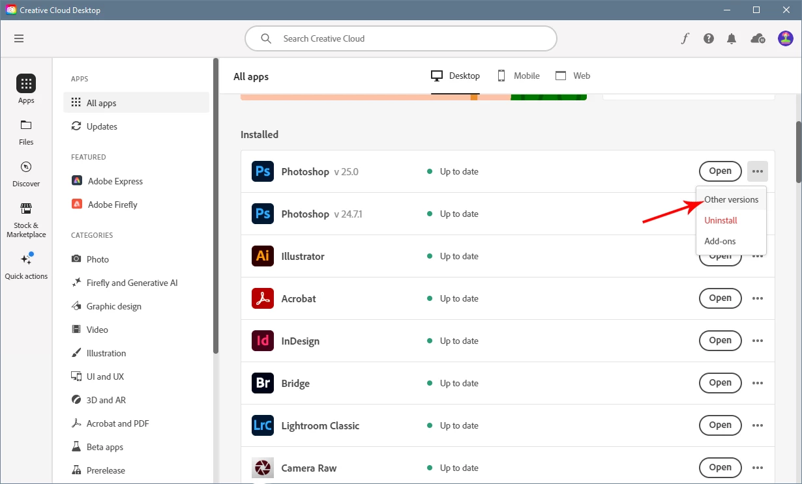Click the Photoshop v 24.7.1 app icon

263,214
